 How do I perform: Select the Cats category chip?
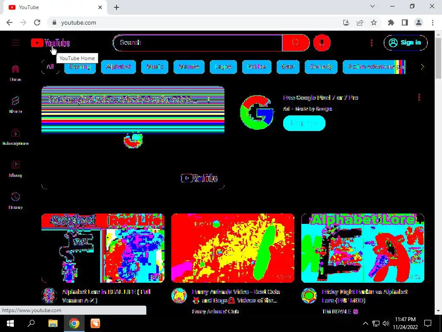288,67
